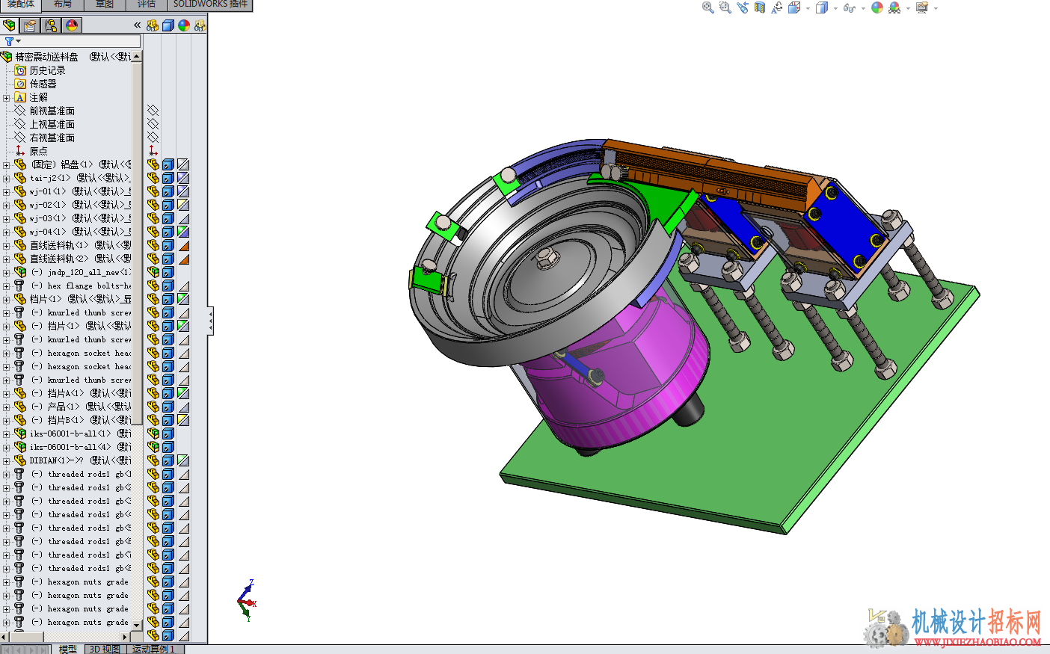Open the Apply Scene dropdown arrow
Image resolution: width=1050 pixels, height=654 pixels.
(908, 8)
